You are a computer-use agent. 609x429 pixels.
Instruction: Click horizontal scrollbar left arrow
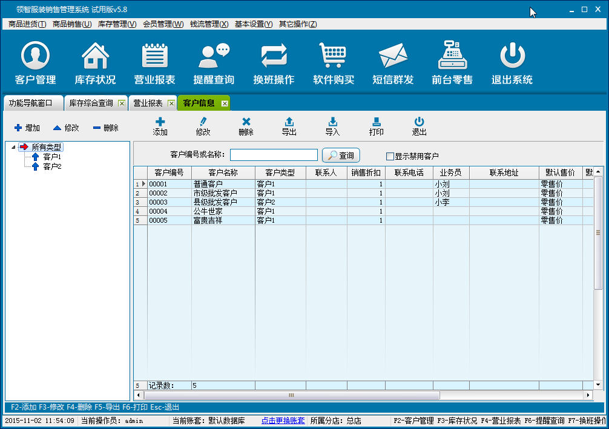coord(139,395)
